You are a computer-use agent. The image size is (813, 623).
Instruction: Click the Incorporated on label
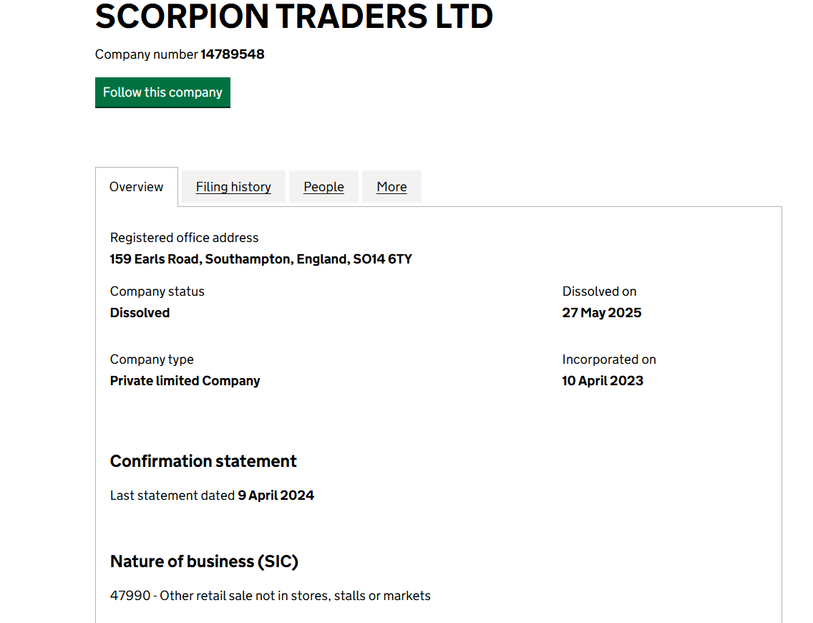click(x=608, y=359)
